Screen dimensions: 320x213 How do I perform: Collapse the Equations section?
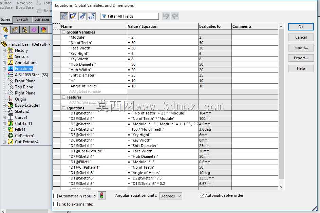pyautogui.click(x=63, y=108)
